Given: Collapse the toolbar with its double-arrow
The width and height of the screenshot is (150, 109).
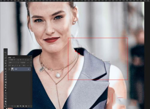Looking at the screenshot, I should click(x=5, y=49).
